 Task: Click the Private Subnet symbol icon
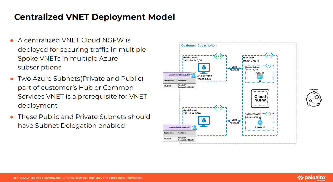tap(268, 114)
